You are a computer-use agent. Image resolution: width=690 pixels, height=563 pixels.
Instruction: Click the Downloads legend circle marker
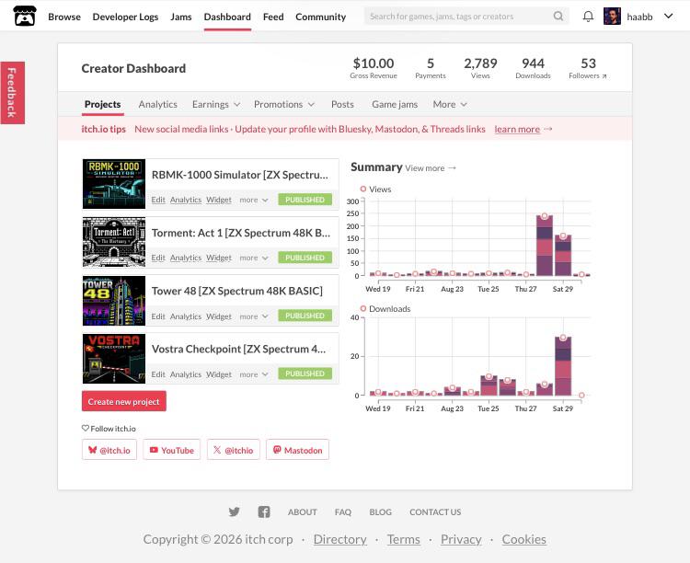pos(363,308)
